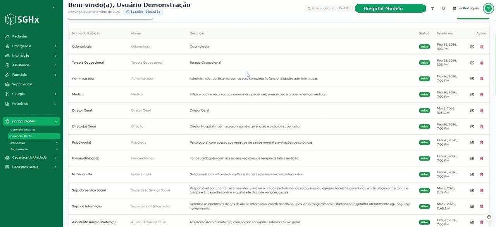Click the Descrição column header
This screenshot has width=496, height=227.
[x=197, y=34]
